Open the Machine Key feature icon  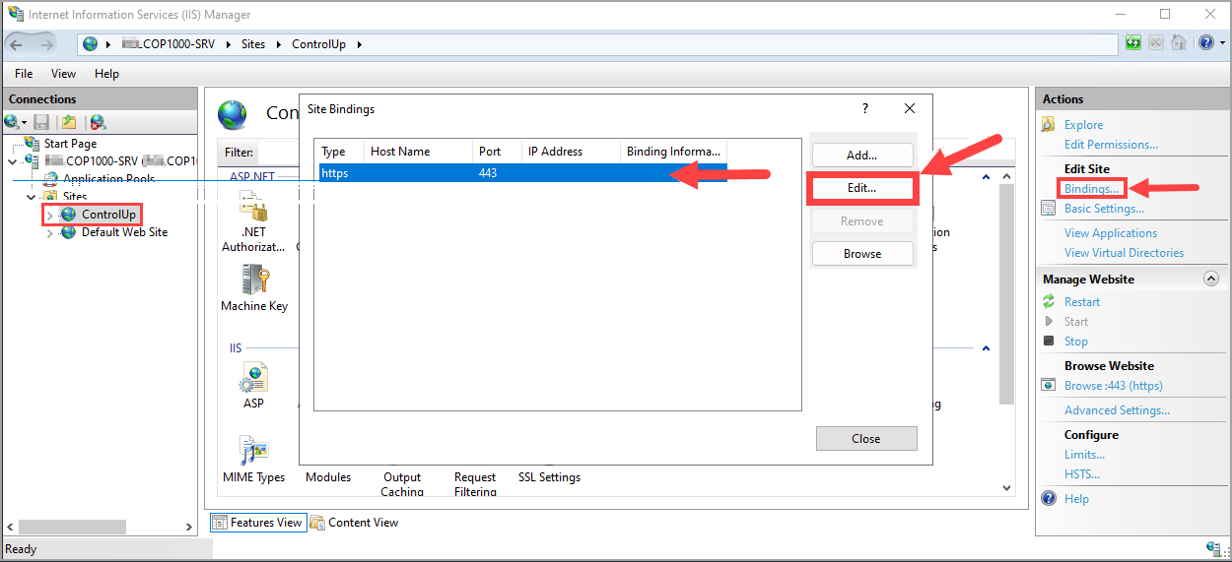tap(254, 281)
